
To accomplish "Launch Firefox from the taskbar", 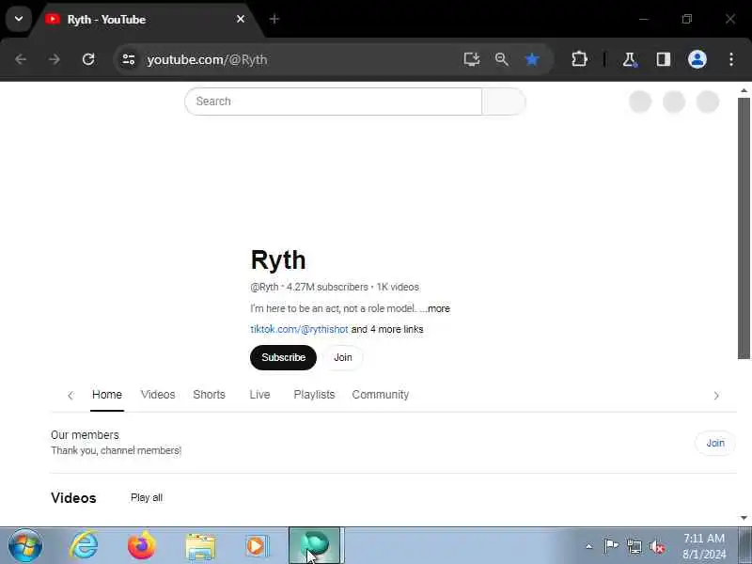I will [x=142, y=546].
